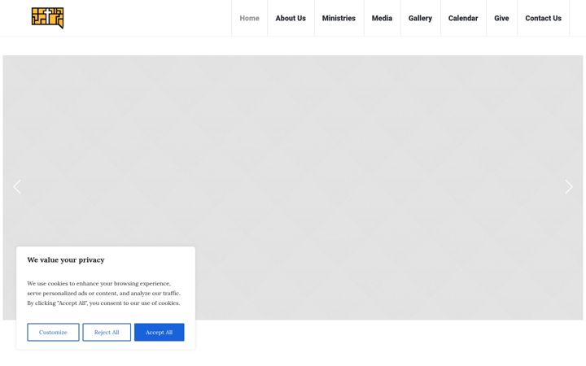Screen dimensions: 586x366
Task: Click the Reject All button
Action: pyautogui.click(x=107, y=332)
